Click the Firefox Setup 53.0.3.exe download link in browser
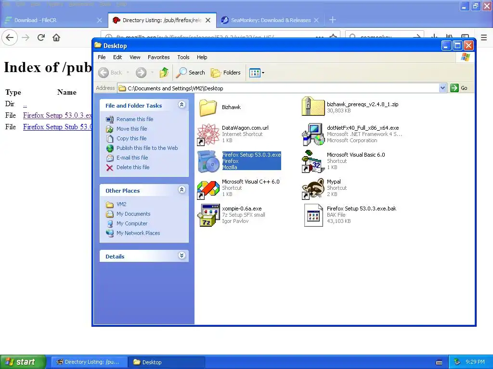 point(57,115)
